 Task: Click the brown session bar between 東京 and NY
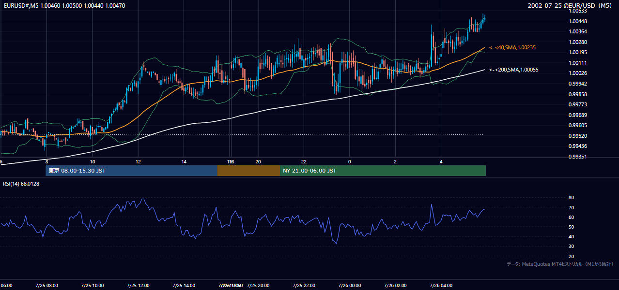(x=248, y=171)
